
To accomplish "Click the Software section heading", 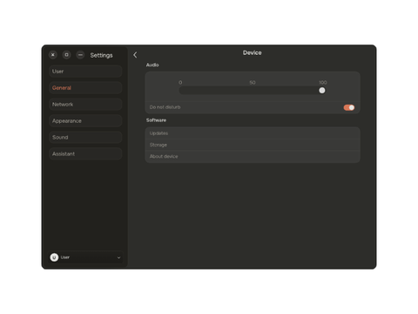I will 156,120.
